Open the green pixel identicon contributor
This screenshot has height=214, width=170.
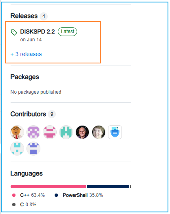pos(66,132)
